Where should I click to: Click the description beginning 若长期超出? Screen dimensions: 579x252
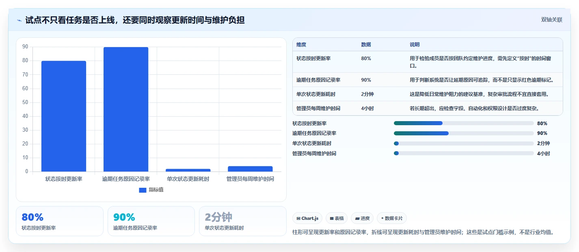click(475, 109)
